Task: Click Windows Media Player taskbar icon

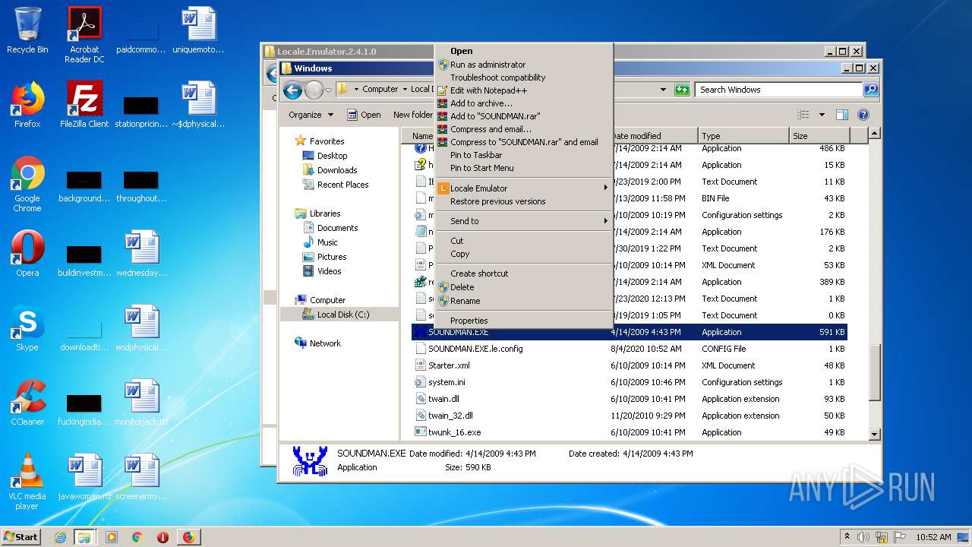Action: point(112,537)
